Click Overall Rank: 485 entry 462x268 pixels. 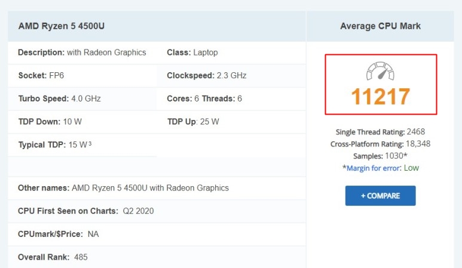[53, 257]
